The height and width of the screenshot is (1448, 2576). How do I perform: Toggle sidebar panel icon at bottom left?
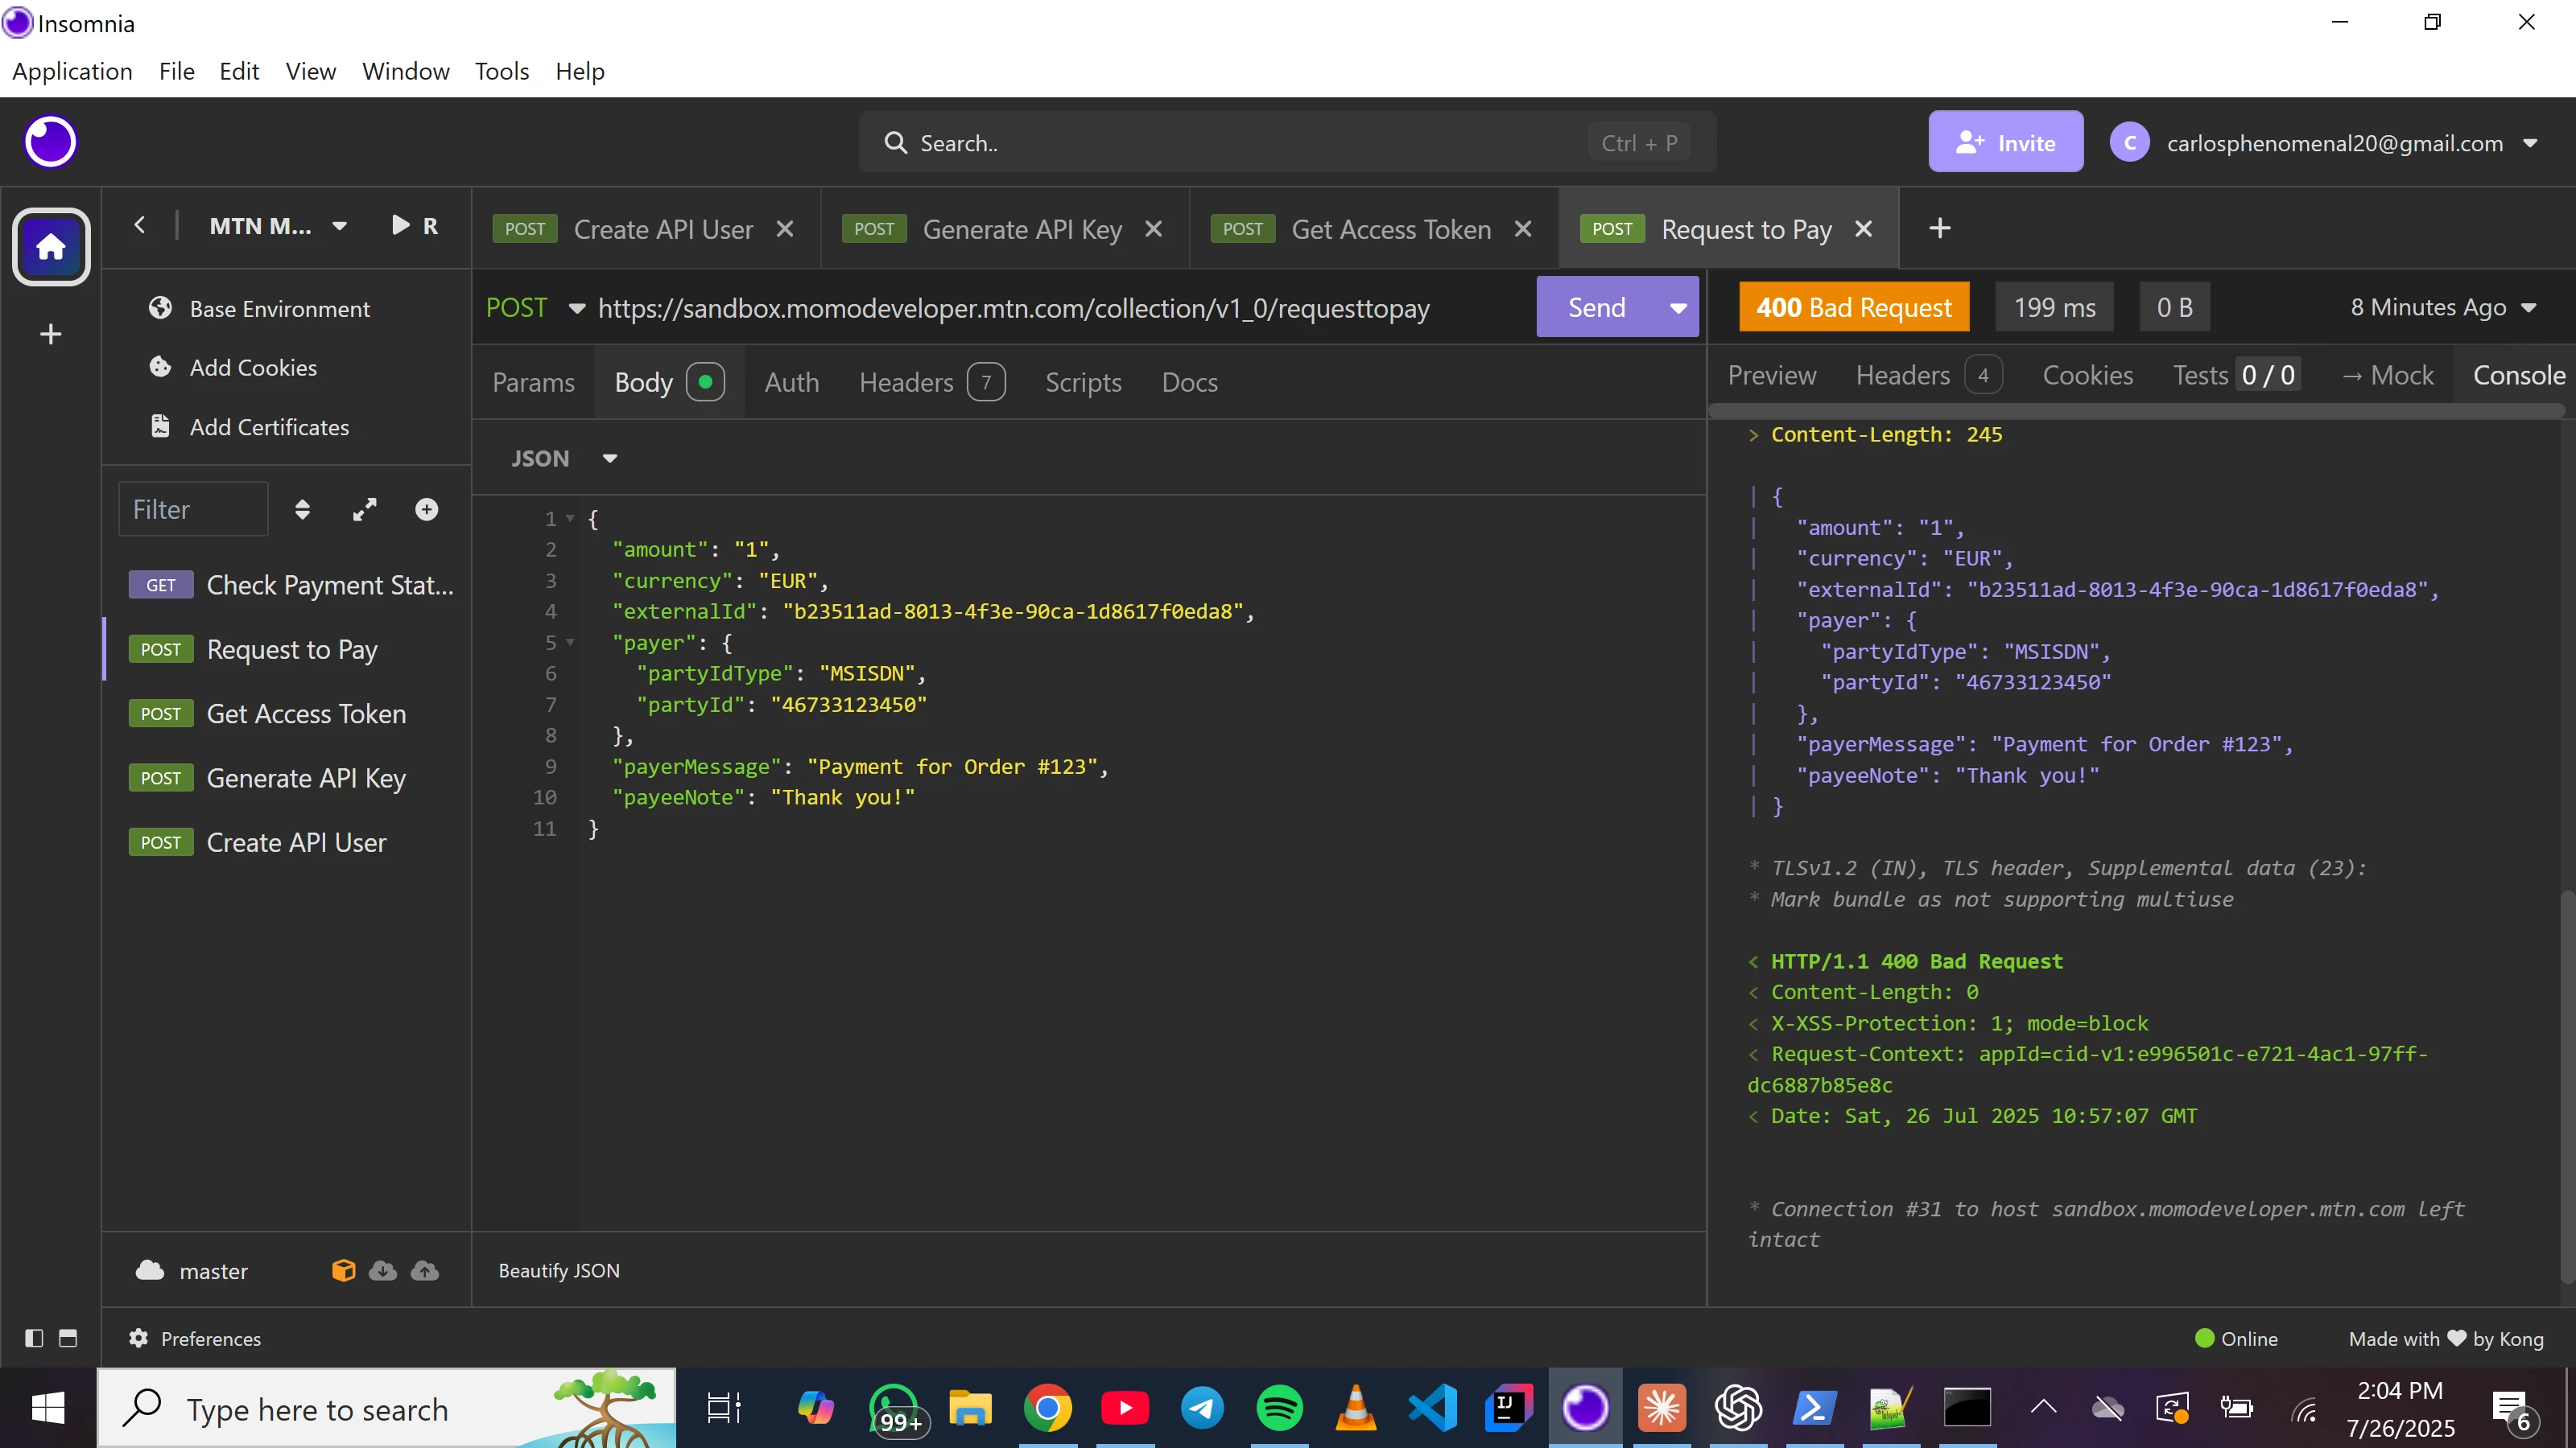click(34, 1338)
